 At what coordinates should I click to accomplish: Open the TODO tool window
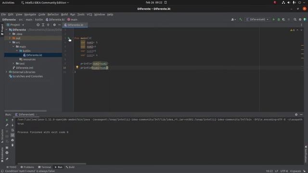[x=12, y=167]
